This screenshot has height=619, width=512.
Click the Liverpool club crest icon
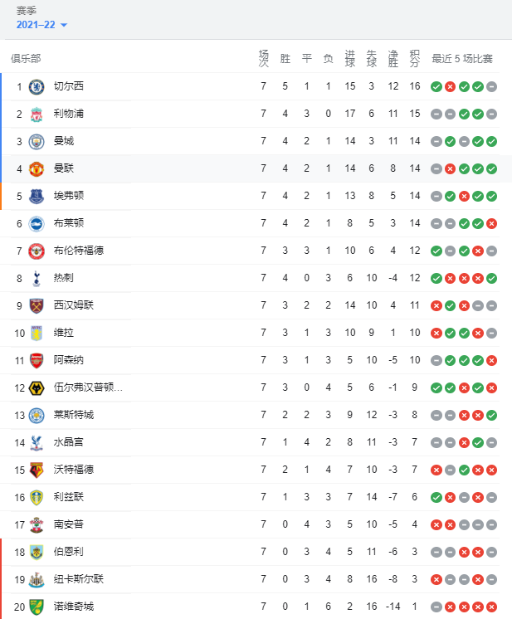37,114
